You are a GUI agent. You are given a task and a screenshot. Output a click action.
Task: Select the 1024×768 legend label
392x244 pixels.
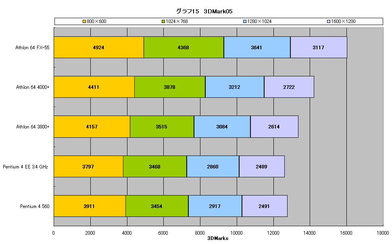(177, 21)
